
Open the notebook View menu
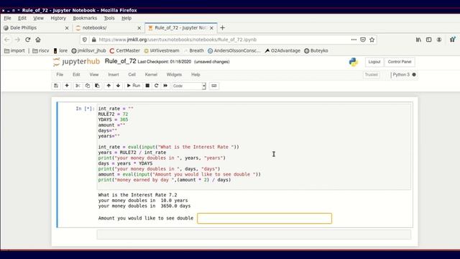94,75
